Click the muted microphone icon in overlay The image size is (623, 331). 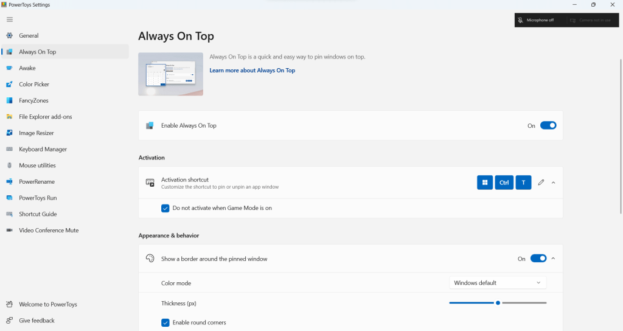point(520,20)
